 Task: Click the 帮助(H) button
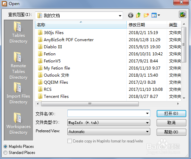coord(171,132)
